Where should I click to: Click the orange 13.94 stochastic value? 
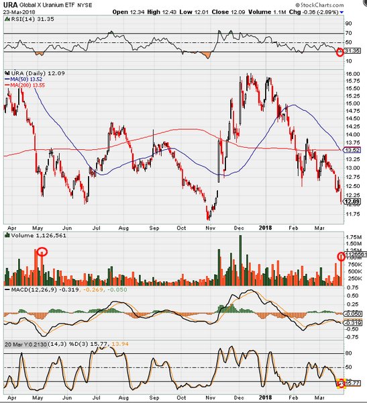pyautogui.click(x=120, y=344)
